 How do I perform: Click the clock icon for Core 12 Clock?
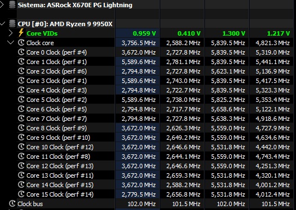(x=21, y=166)
